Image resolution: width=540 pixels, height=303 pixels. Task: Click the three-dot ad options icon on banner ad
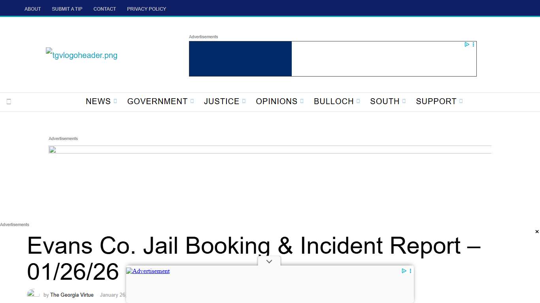(x=473, y=45)
